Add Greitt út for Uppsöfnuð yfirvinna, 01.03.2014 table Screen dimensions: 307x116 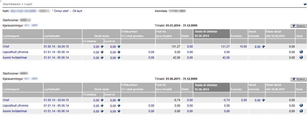tap(119, 52)
